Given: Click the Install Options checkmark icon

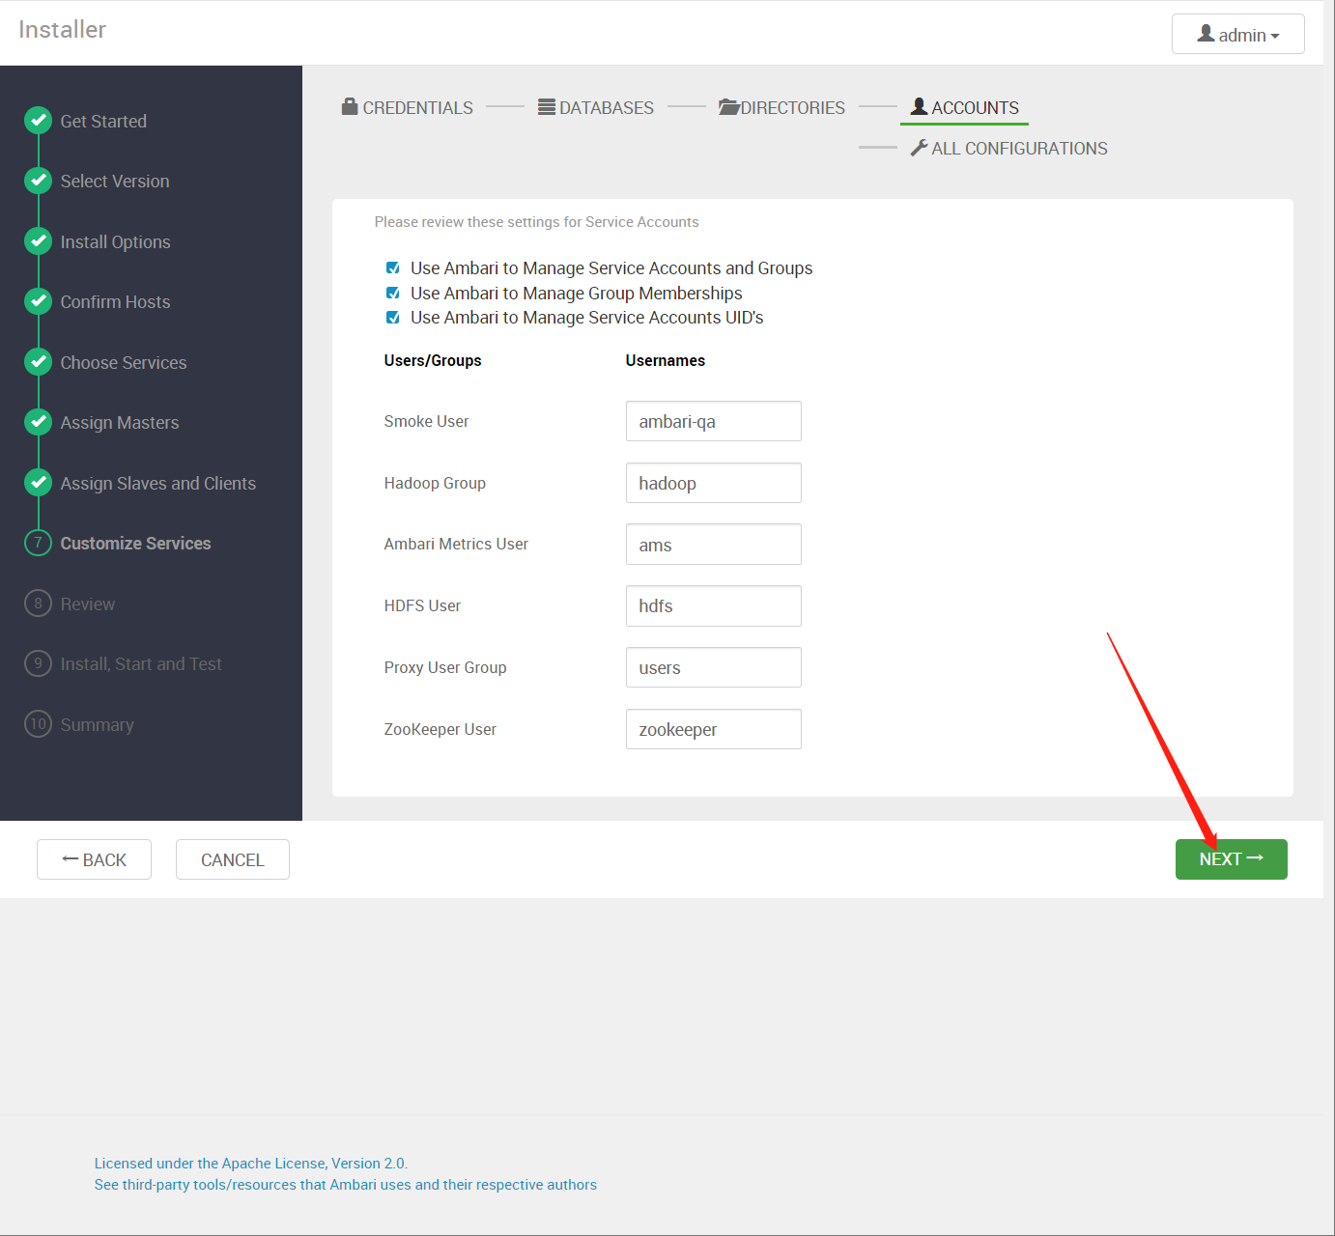Looking at the screenshot, I should coord(38,240).
